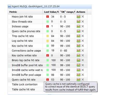The width and height of the screenshot is (119, 95).
Task: Click the 0 - 85 range for Connections cache usage
Action: pos(64,51)
